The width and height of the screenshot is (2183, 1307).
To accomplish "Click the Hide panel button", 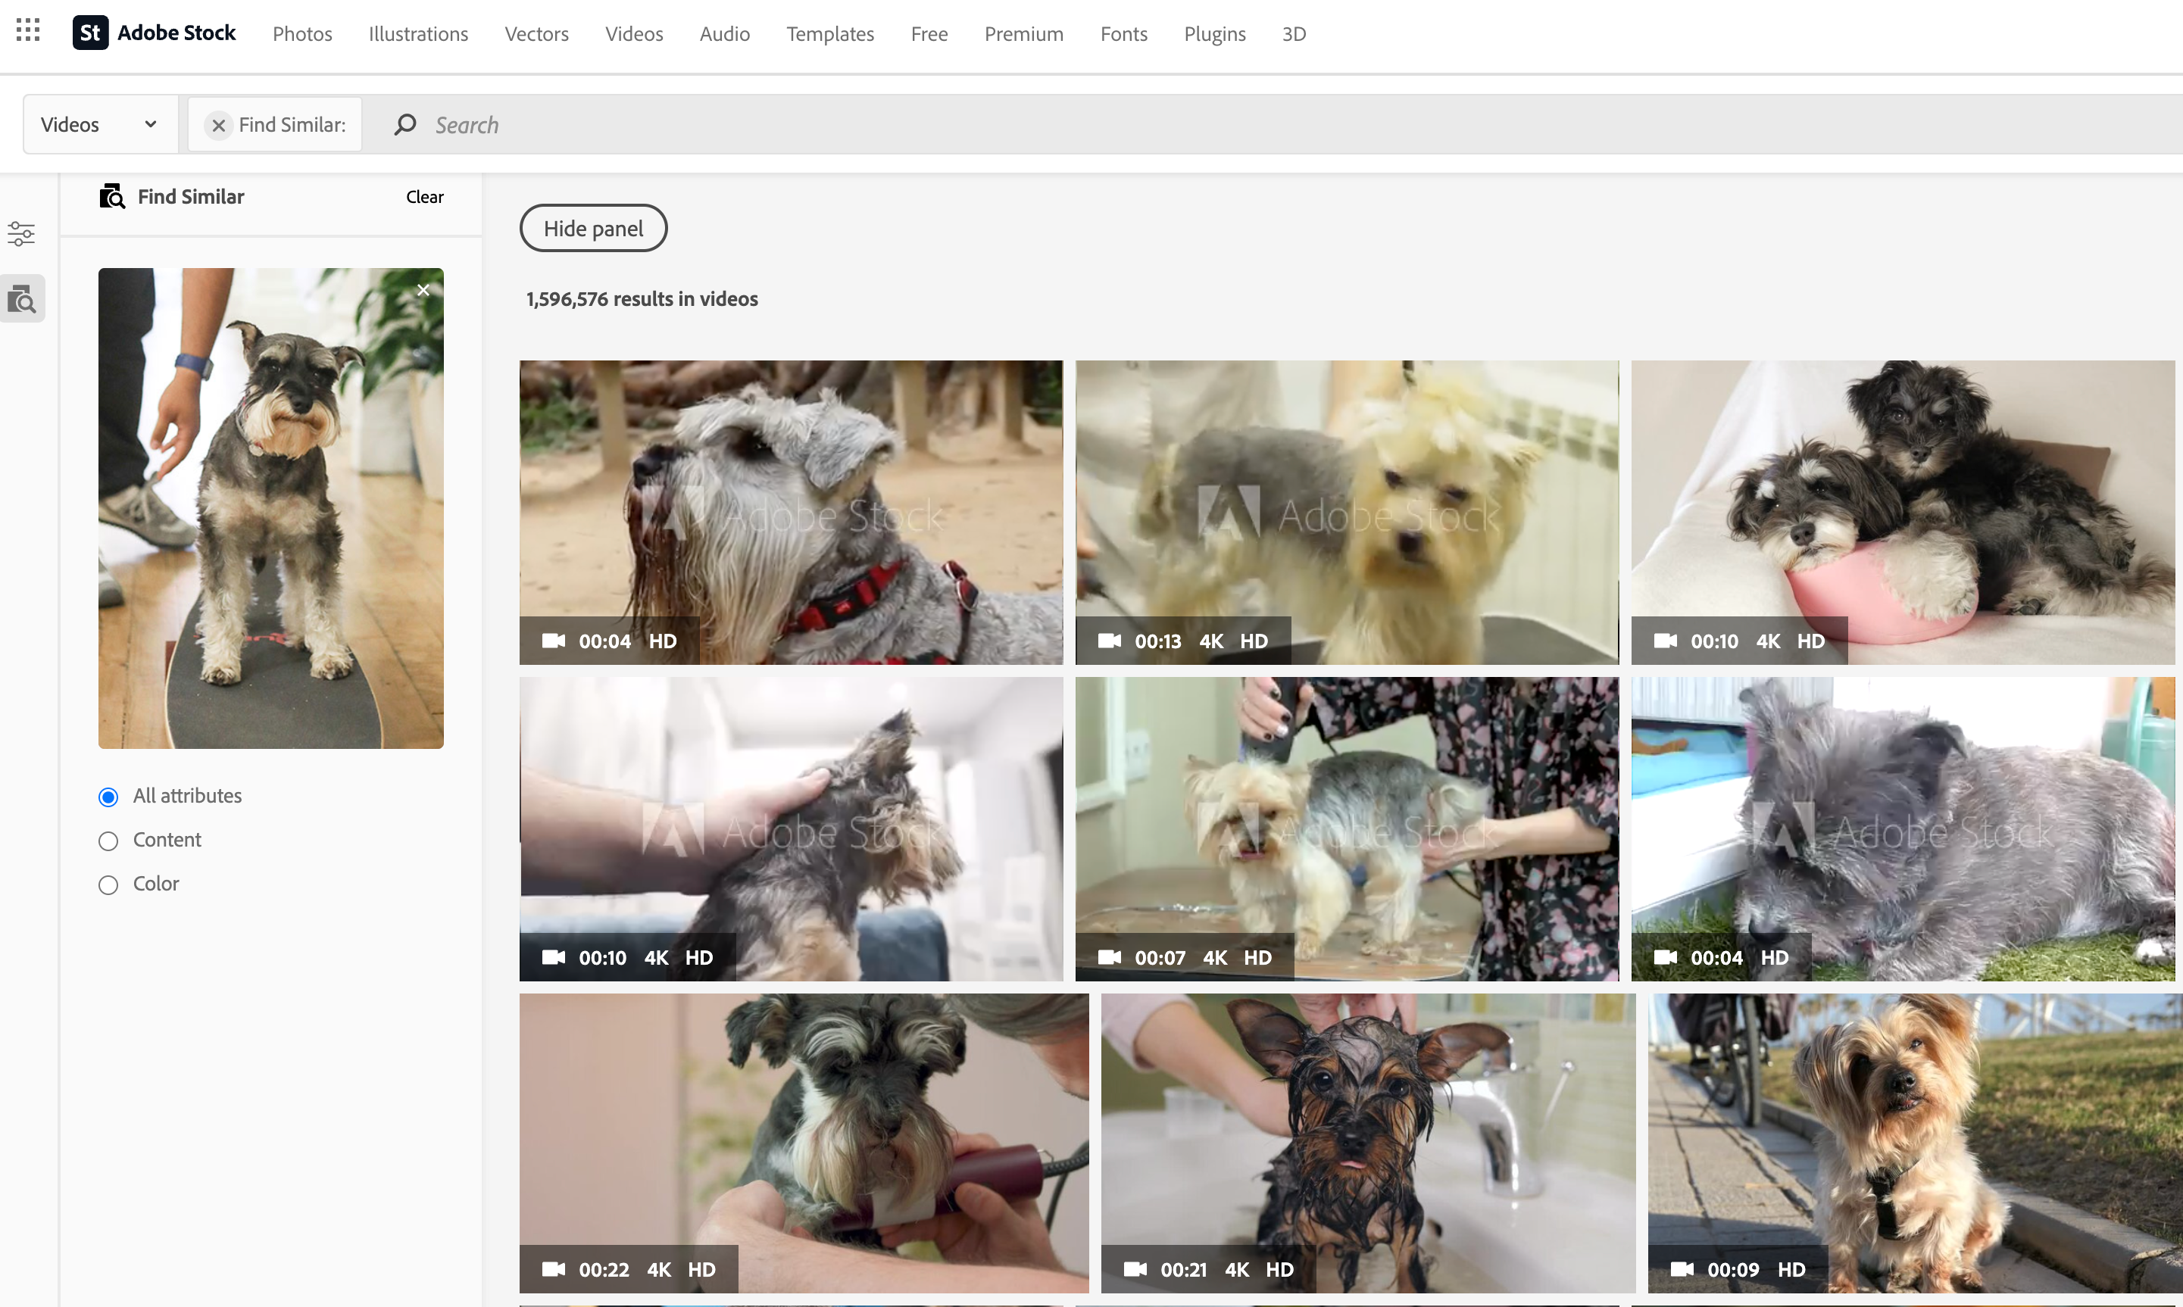I will click(593, 228).
